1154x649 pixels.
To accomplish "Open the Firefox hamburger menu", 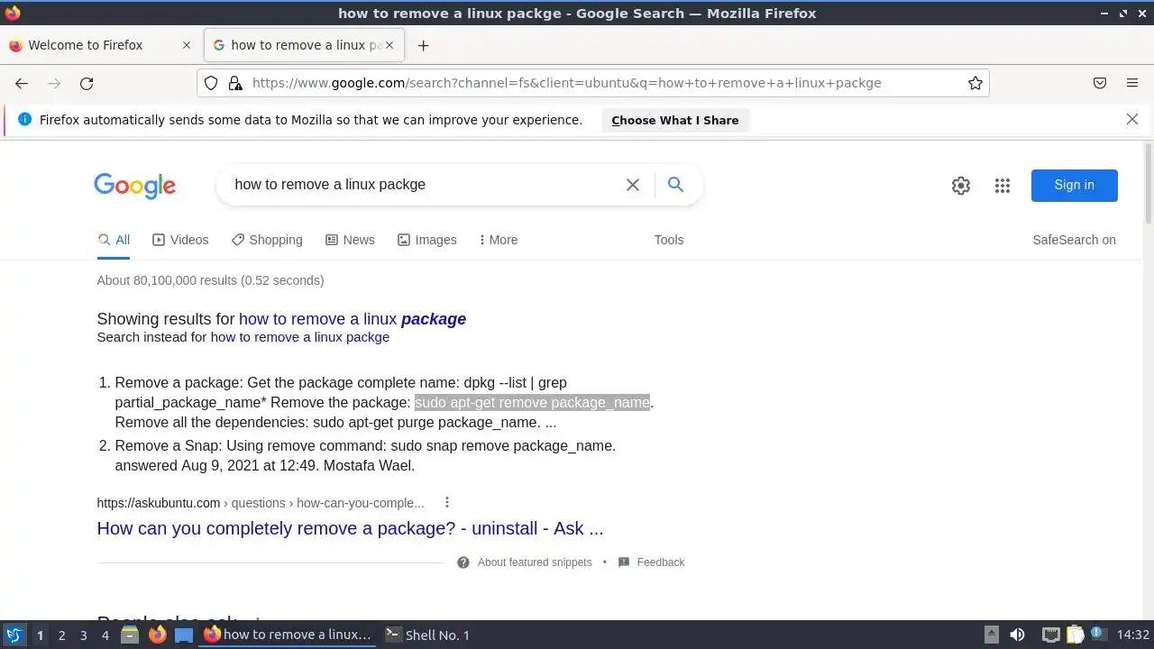I will tap(1132, 83).
